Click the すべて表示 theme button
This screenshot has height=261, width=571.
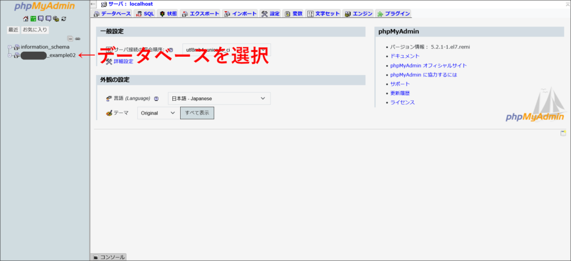(197, 113)
